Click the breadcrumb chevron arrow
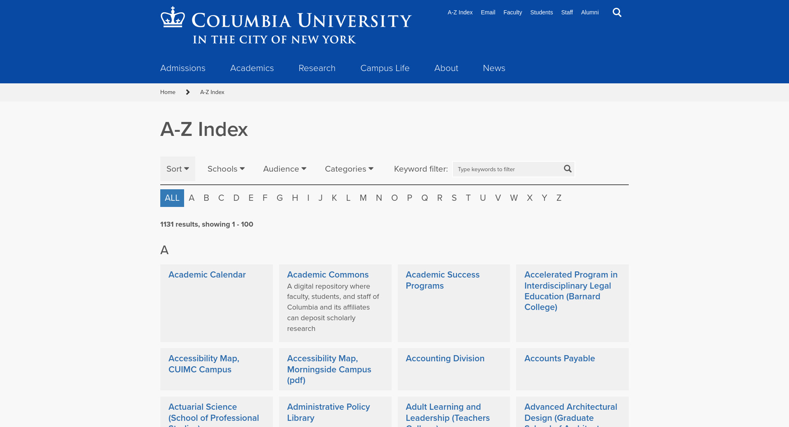 (x=188, y=92)
